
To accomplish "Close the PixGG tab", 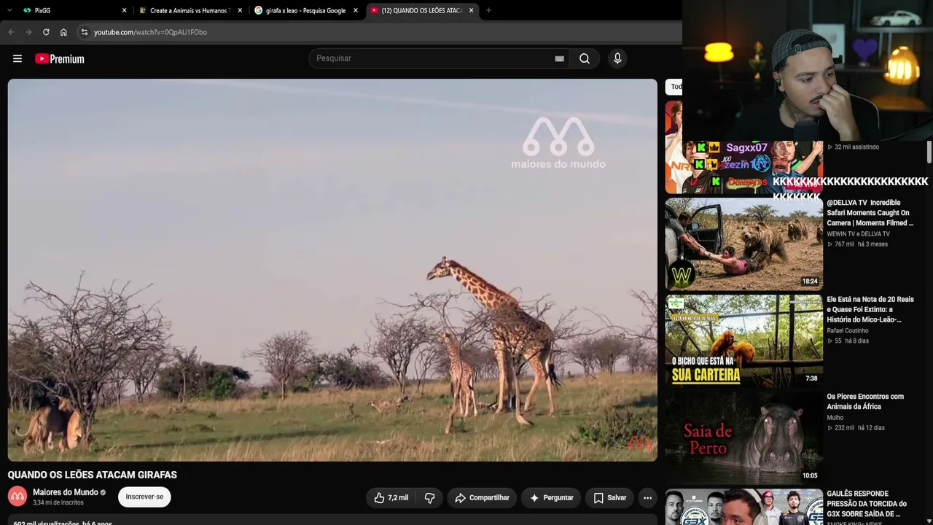I will [124, 10].
